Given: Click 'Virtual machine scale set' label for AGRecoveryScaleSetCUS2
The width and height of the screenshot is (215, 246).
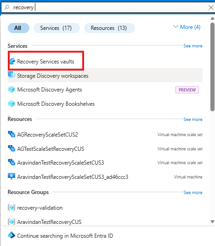Looking at the screenshot, I should coord(180,135).
